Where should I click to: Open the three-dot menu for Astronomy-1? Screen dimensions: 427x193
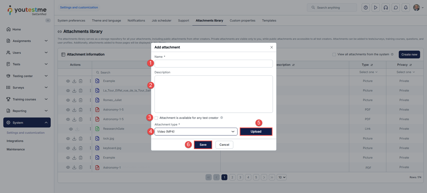(90, 167)
